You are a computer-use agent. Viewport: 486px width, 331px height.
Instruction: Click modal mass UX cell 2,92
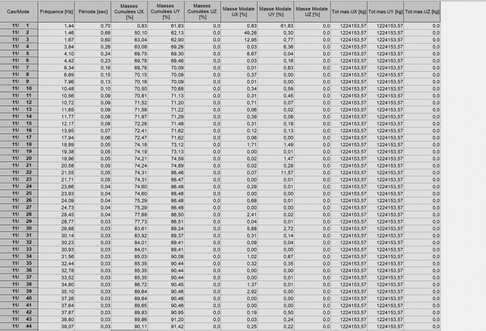(x=239, y=292)
